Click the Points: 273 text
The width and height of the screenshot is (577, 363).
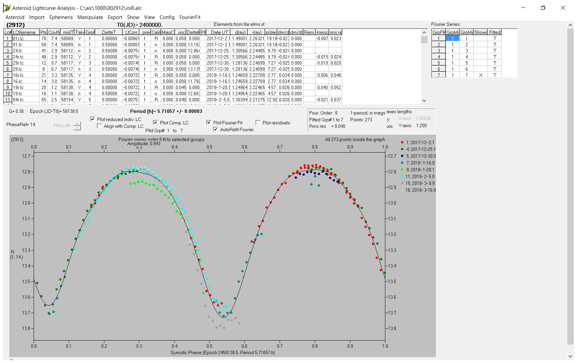(x=361, y=120)
